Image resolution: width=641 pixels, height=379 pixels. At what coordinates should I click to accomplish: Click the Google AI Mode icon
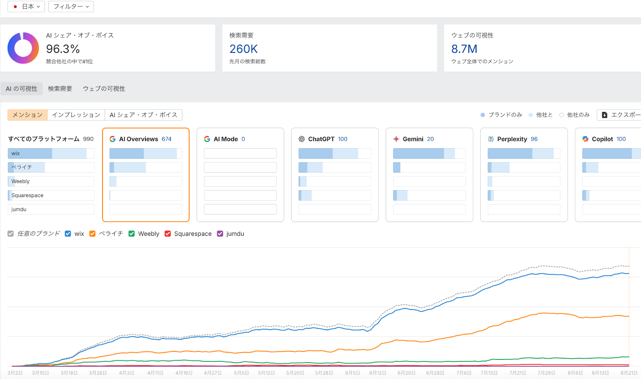click(x=207, y=139)
